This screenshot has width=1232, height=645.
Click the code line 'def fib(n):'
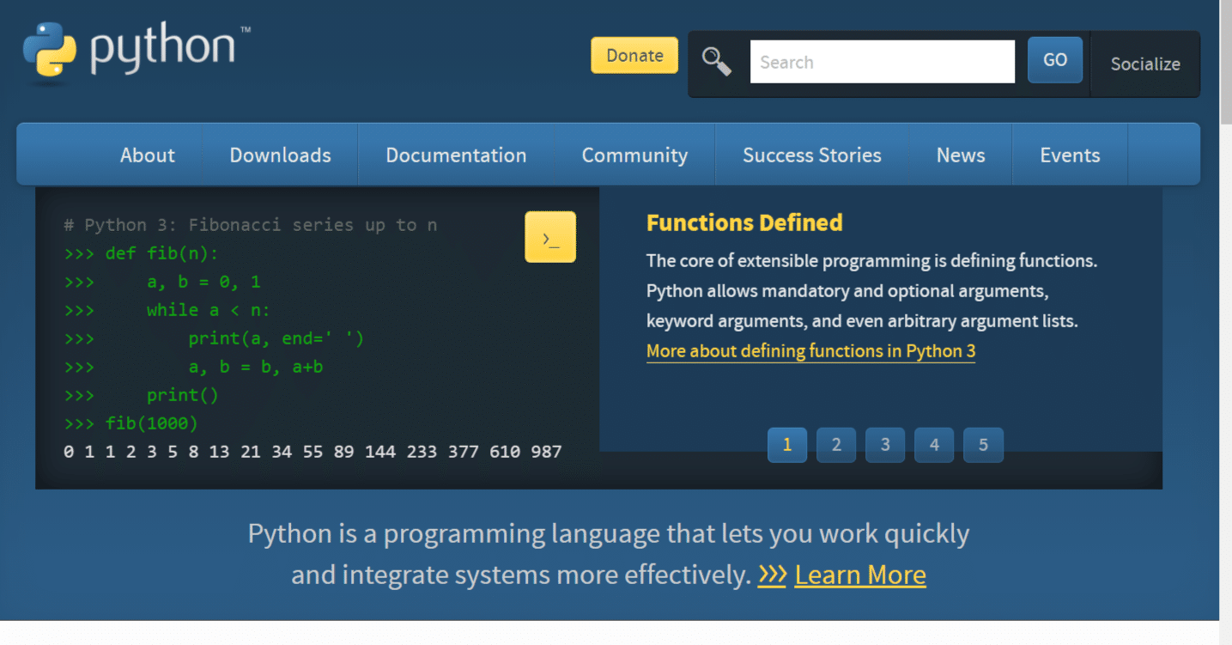point(162,253)
